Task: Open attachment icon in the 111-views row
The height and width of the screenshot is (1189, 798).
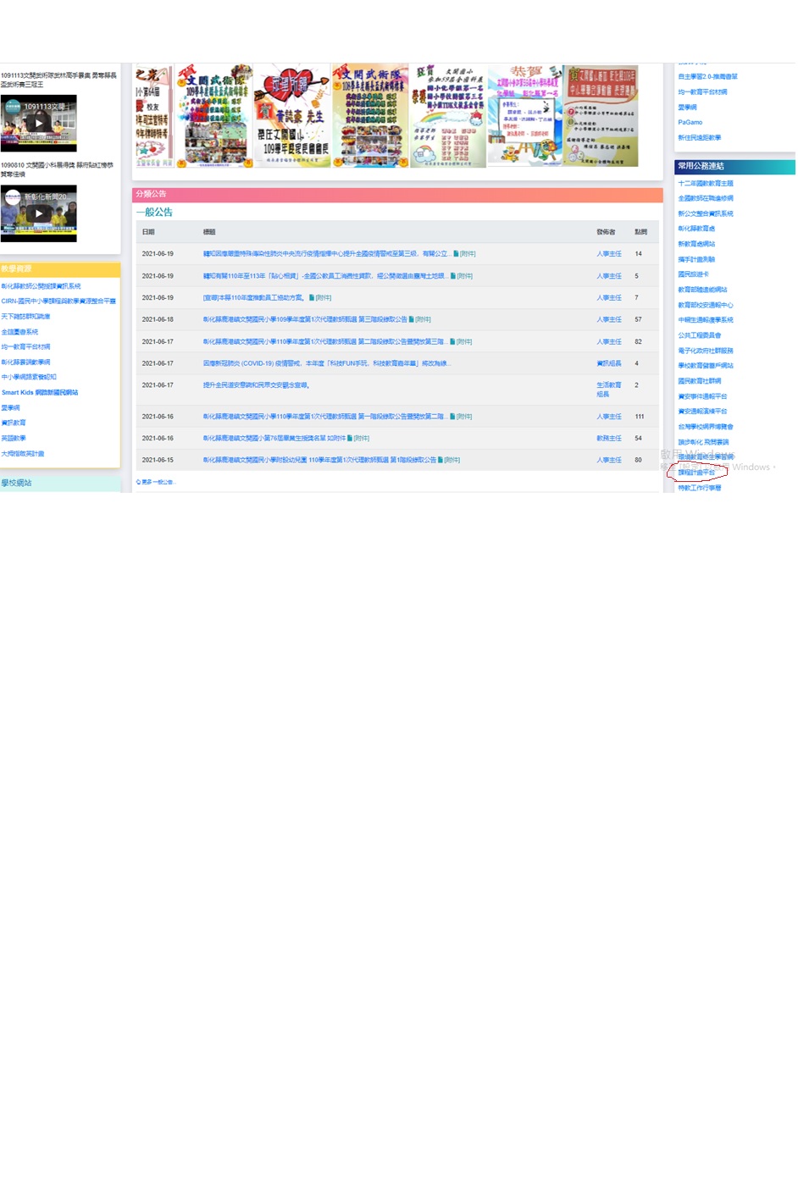Action: (453, 417)
